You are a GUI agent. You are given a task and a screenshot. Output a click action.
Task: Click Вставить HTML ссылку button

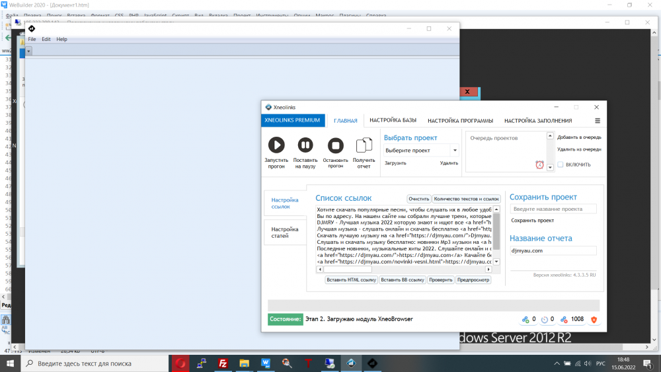(351, 279)
